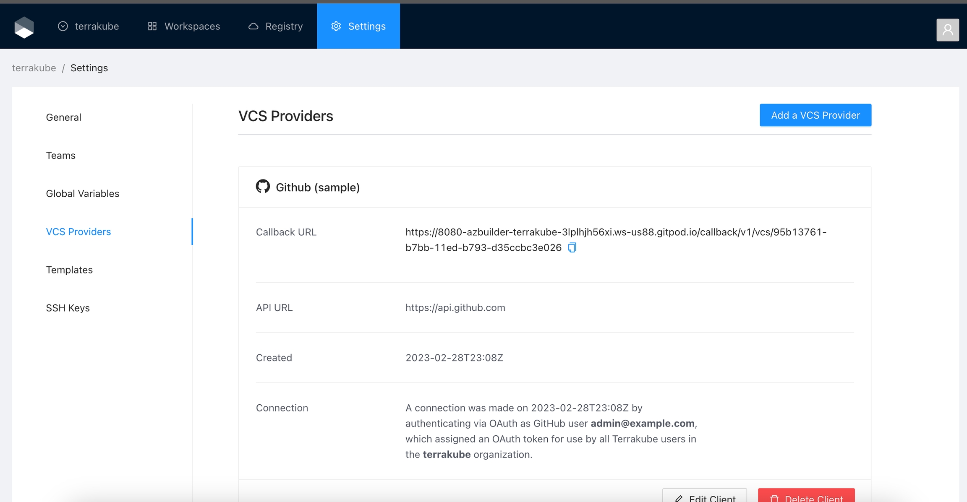Click the Edit Client button
This screenshot has height=502, width=967.
coord(704,497)
